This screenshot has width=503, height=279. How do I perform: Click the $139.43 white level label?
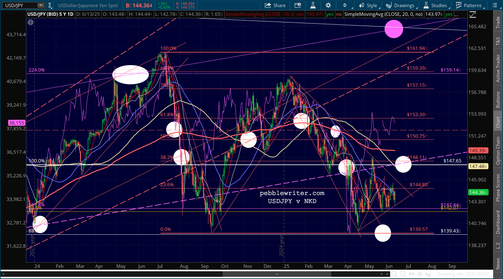tap(451, 231)
